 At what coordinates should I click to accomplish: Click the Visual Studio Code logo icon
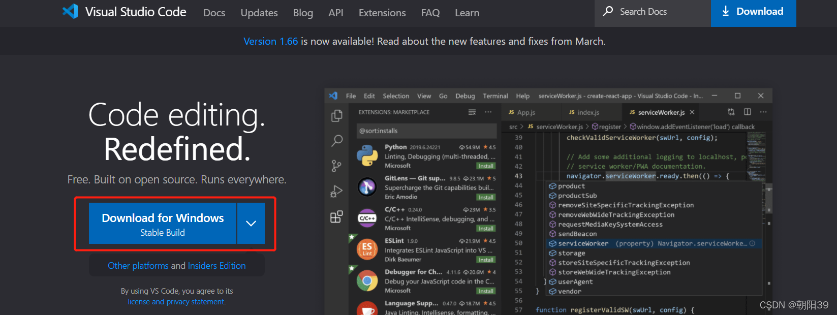70,11
